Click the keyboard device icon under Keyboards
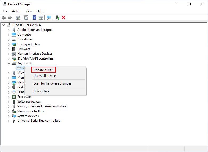 [19, 68]
